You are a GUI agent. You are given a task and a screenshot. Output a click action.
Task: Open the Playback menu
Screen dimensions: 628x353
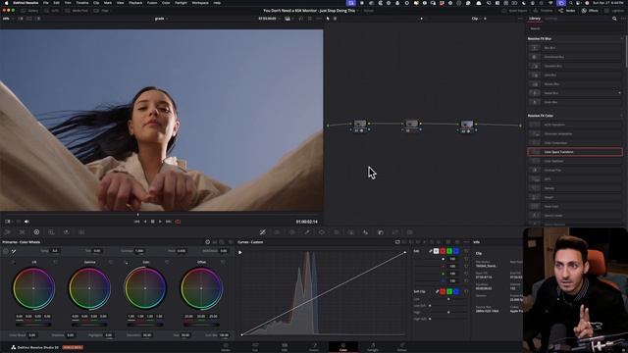[x=135, y=3]
